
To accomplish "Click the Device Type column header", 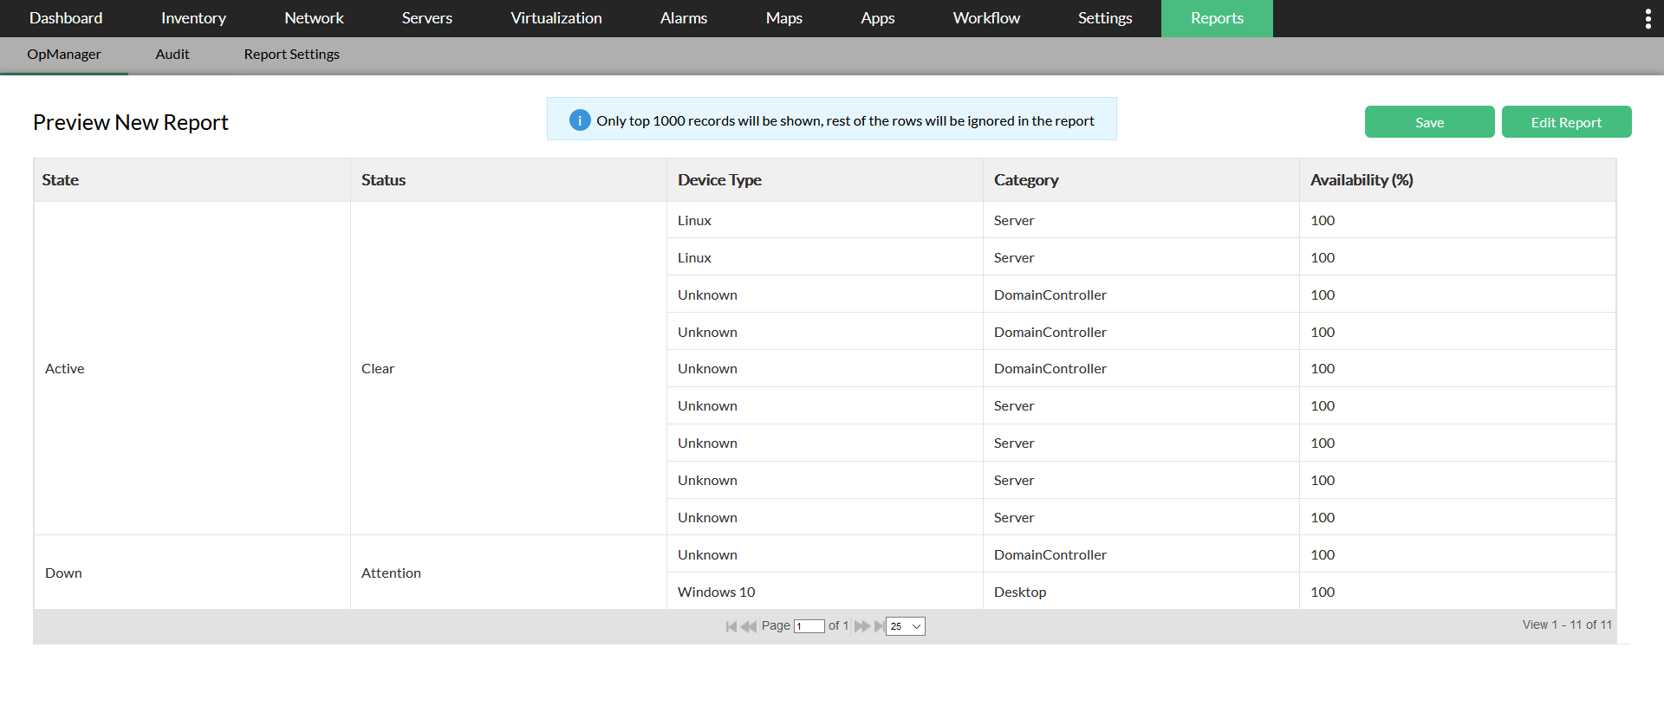I will coord(719,180).
